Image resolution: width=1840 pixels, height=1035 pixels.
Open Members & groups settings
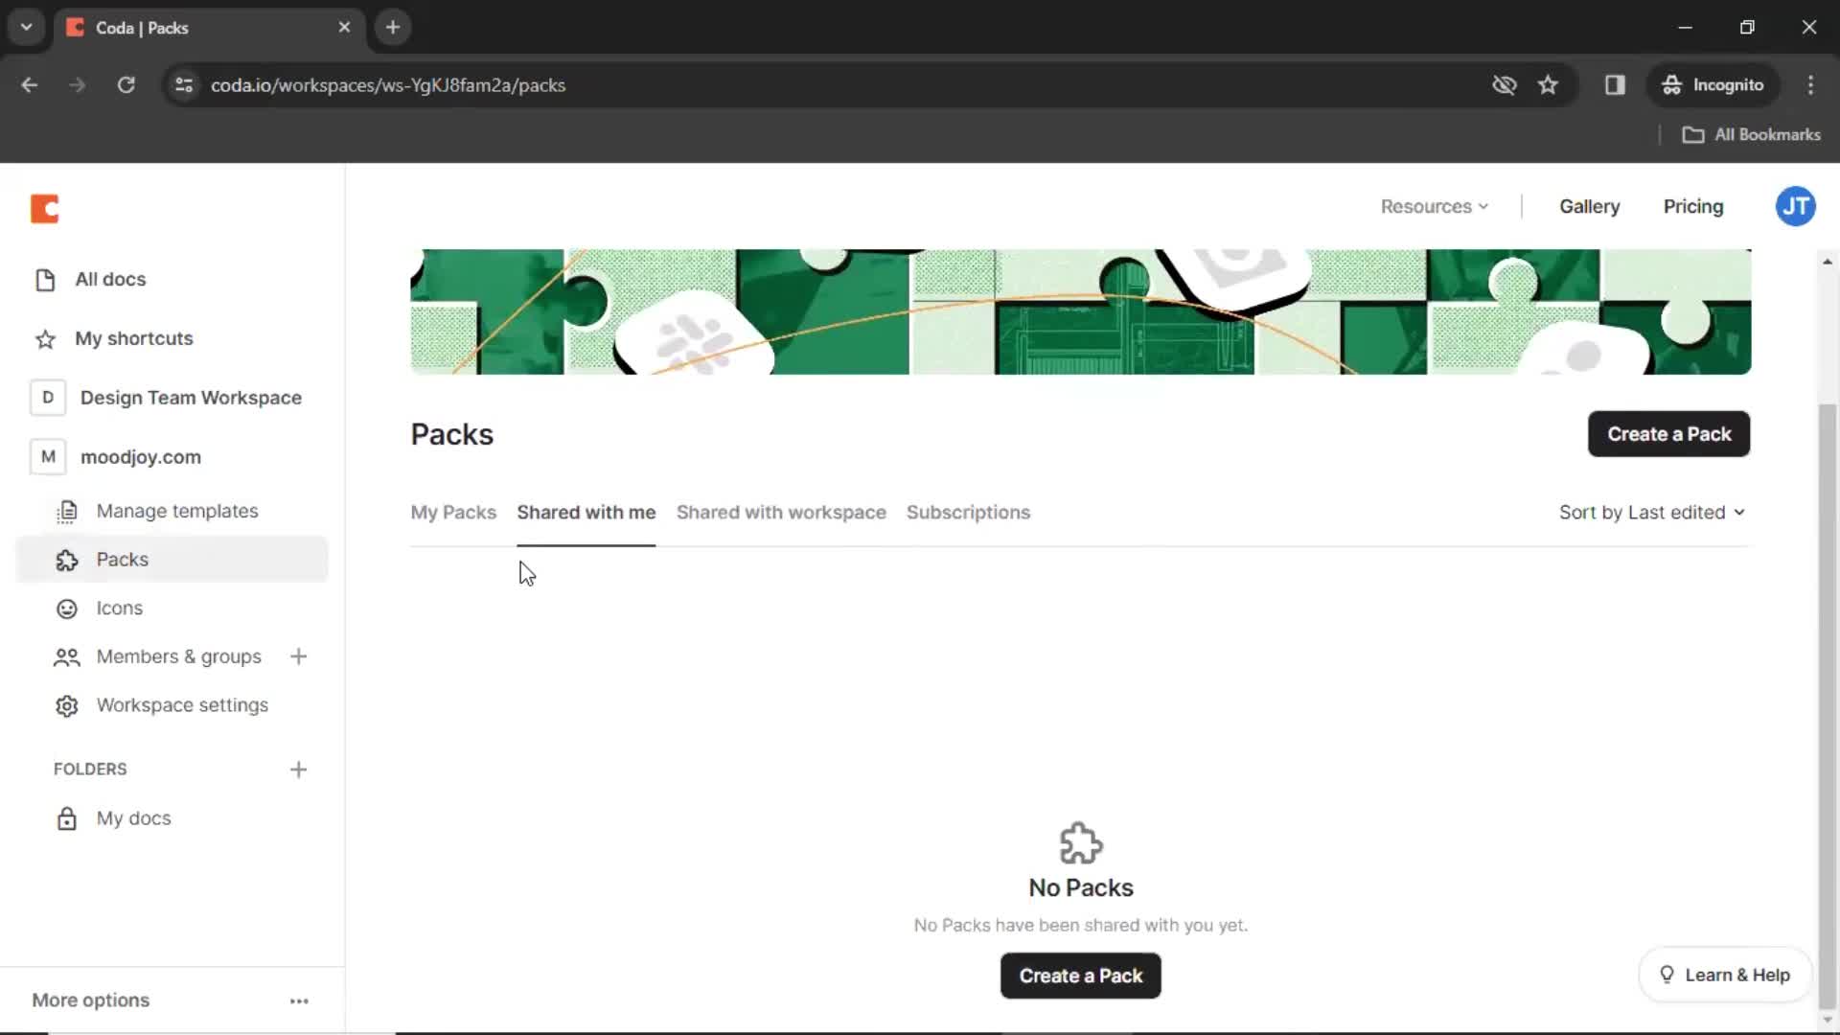pyautogui.click(x=179, y=655)
